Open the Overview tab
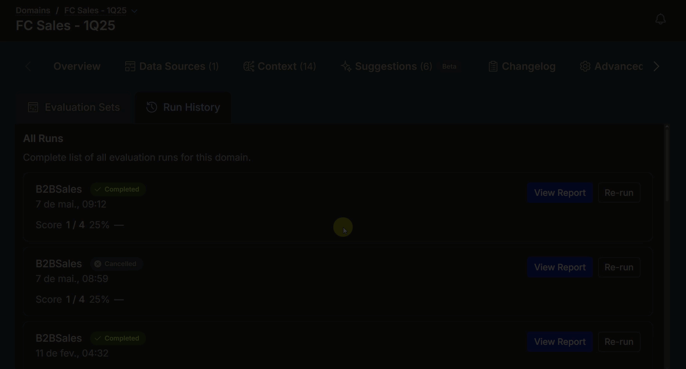Viewport: 686px width, 369px height. click(77, 66)
